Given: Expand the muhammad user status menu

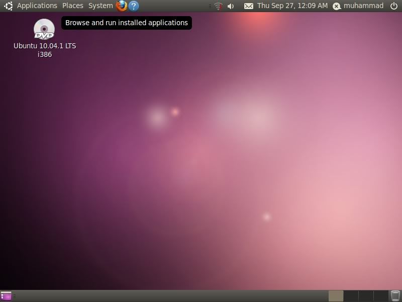Looking at the screenshot, I should click(363, 6).
